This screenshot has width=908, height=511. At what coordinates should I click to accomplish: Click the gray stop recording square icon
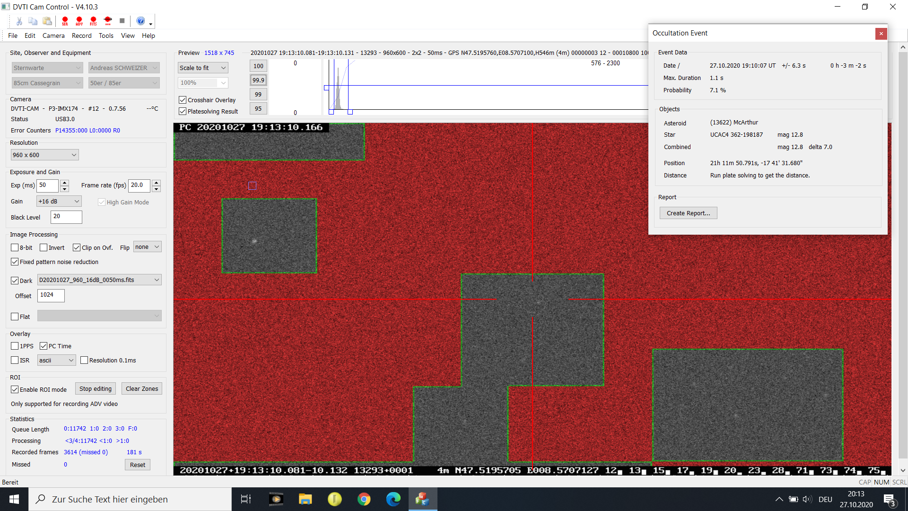tap(122, 21)
